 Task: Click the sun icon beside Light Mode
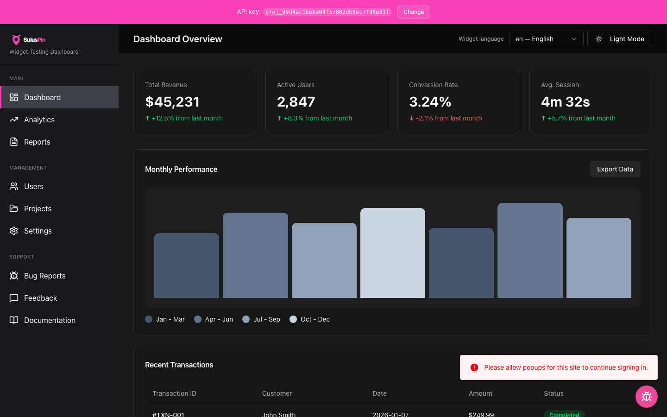coord(599,39)
